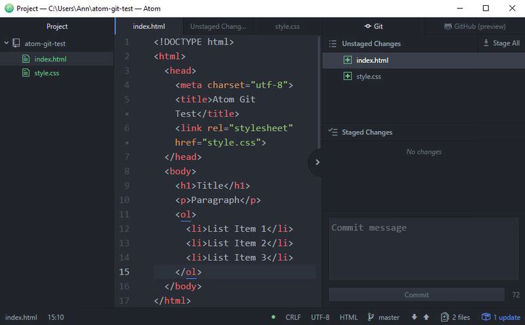
Task: Click the master branch icon in status bar
Action: click(371, 317)
